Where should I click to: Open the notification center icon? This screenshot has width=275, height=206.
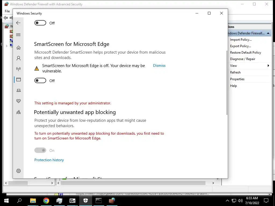pos(266,201)
